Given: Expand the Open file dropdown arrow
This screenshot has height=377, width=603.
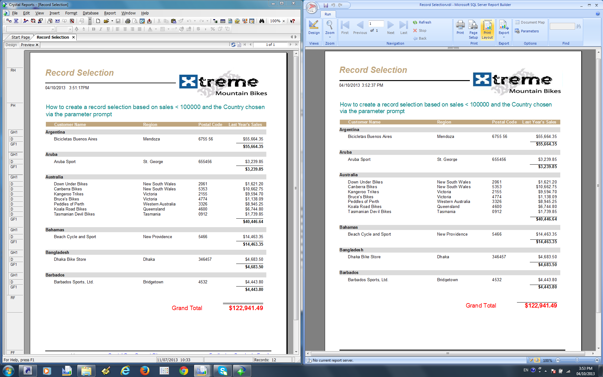Looking at the screenshot, I should pyautogui.click(x=112, y=21).
